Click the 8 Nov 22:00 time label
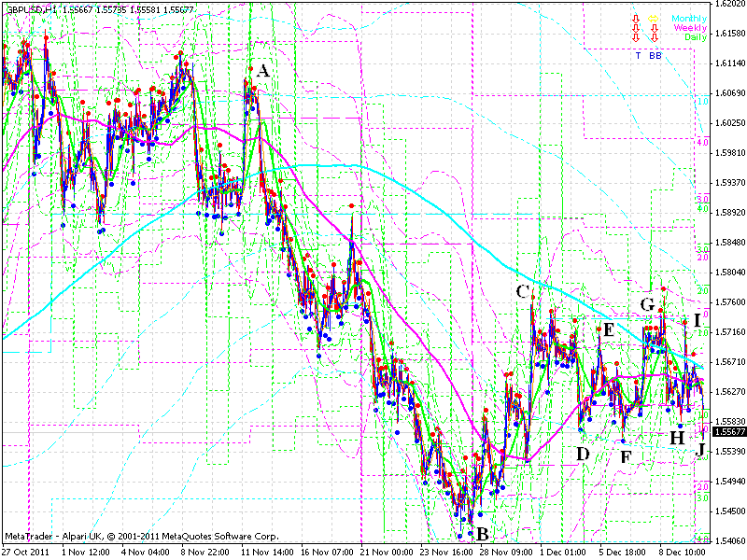The image size is (747, 560). point(205,553)
